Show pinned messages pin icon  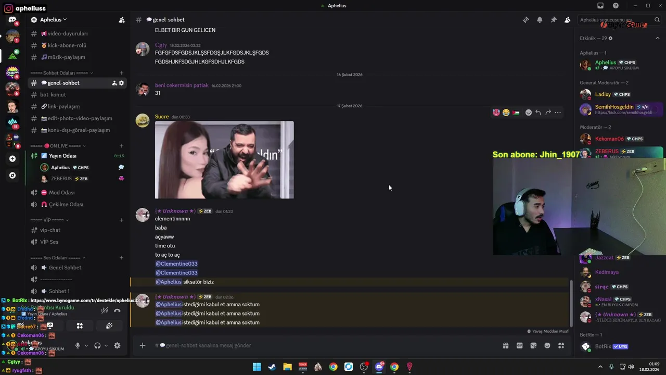554,20
